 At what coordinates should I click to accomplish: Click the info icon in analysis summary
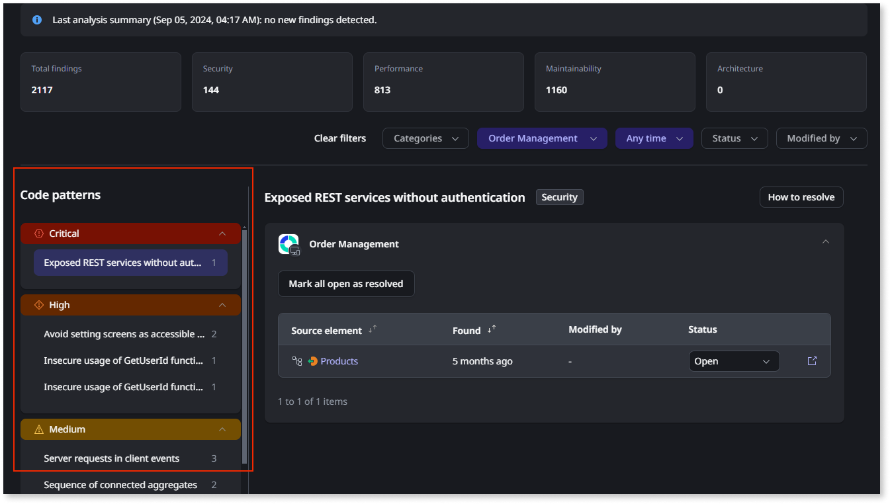pos(37,20)
